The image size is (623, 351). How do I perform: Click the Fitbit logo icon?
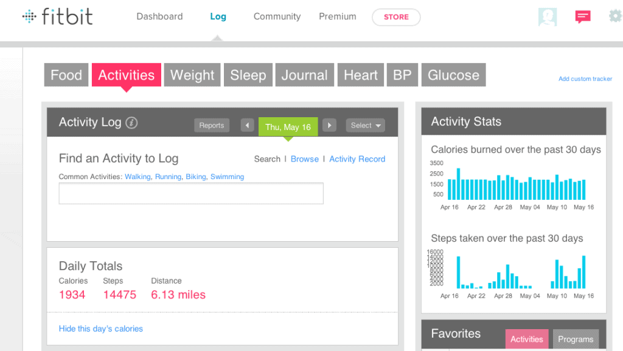[29, 16]
